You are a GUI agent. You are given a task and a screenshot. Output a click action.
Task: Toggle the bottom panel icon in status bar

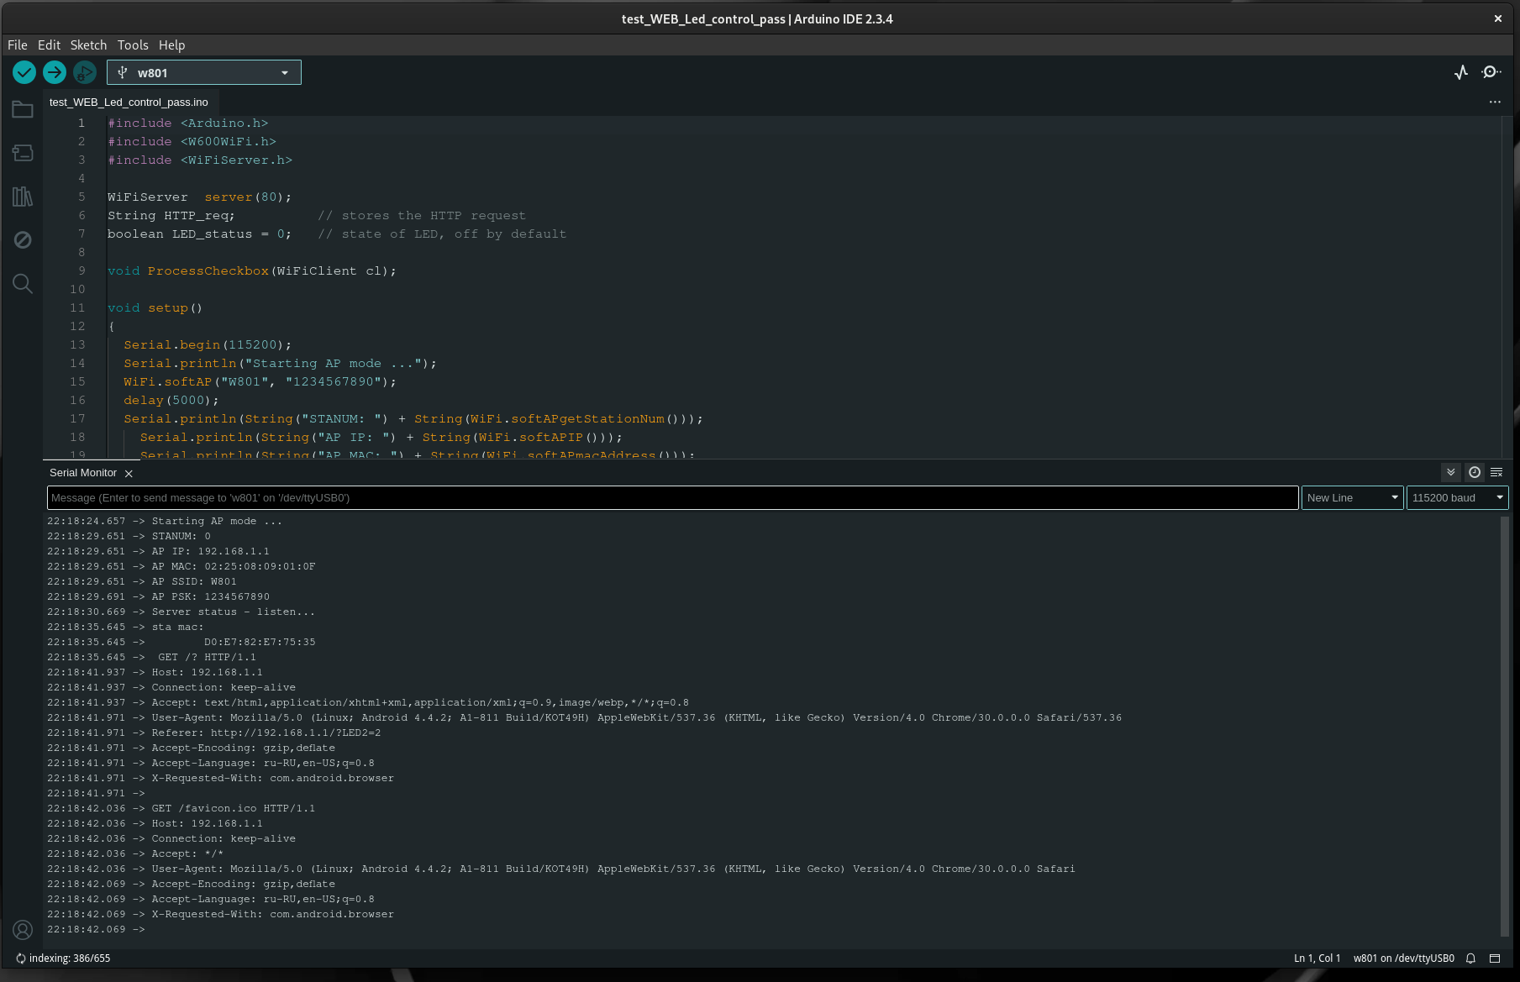click(1495, 958)
